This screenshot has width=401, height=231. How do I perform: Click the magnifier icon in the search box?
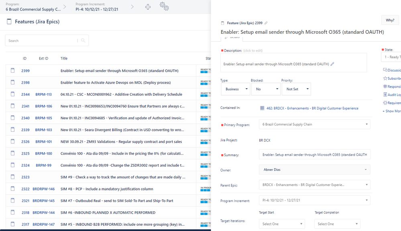(83, 41)
